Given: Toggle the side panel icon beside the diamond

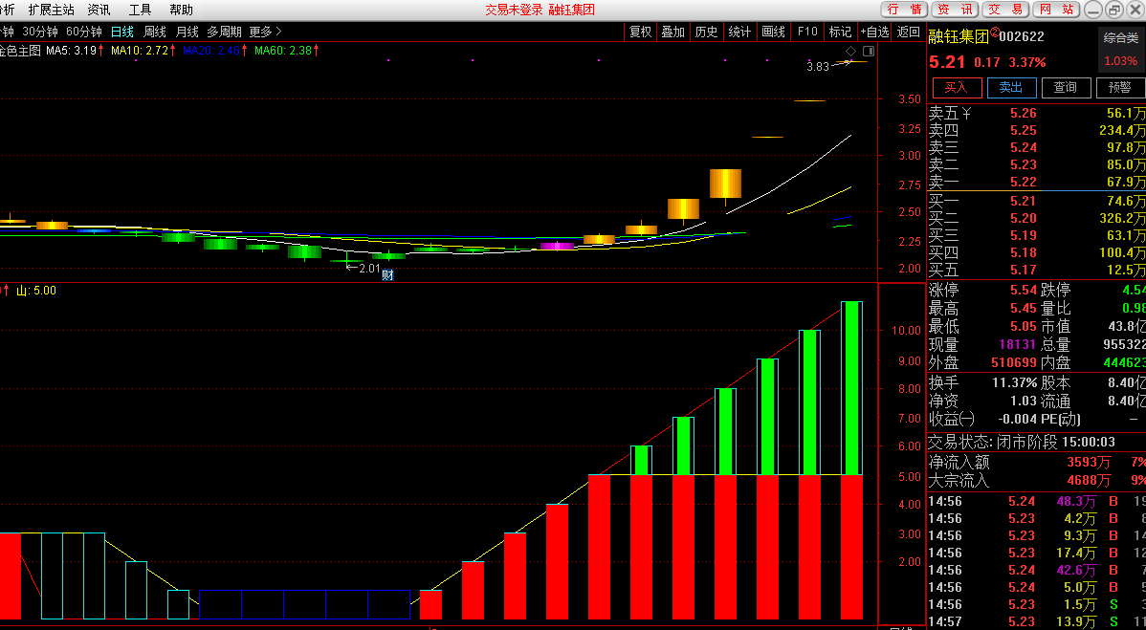Looking at the screenshot, I should click(x=869, y=51).
